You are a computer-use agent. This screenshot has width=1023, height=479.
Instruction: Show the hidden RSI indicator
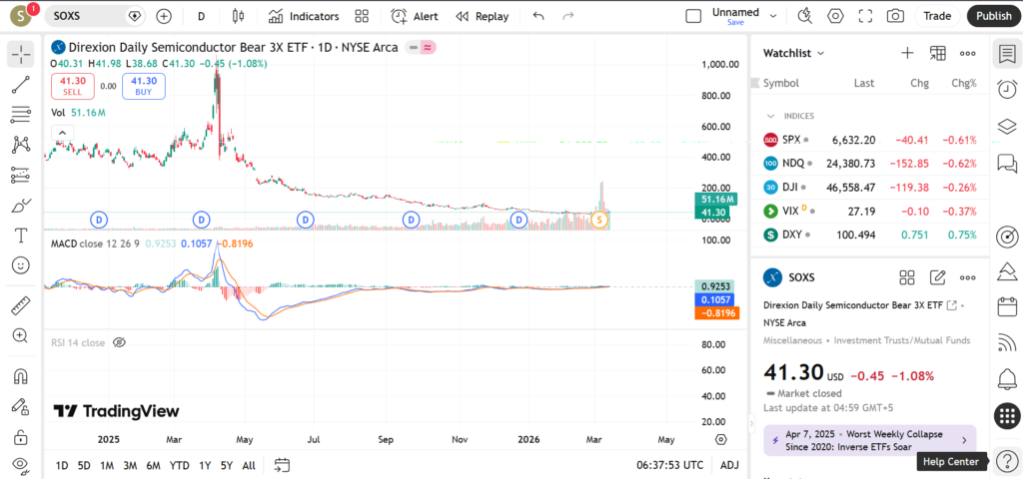pyautogui.click(x=119, y=342)
